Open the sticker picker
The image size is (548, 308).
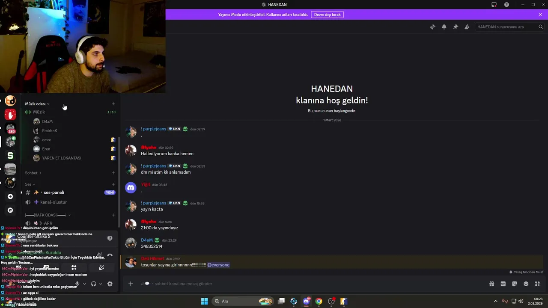(x=515, y=284)
